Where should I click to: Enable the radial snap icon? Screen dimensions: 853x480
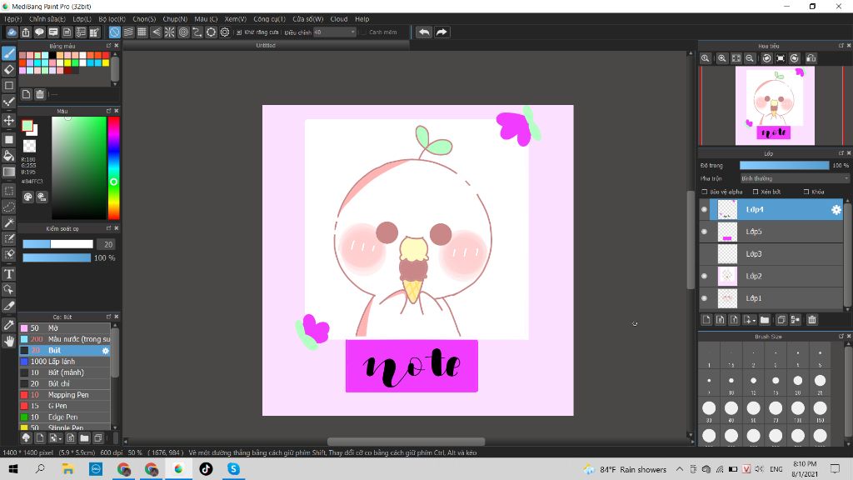click(x=170, y=32)
